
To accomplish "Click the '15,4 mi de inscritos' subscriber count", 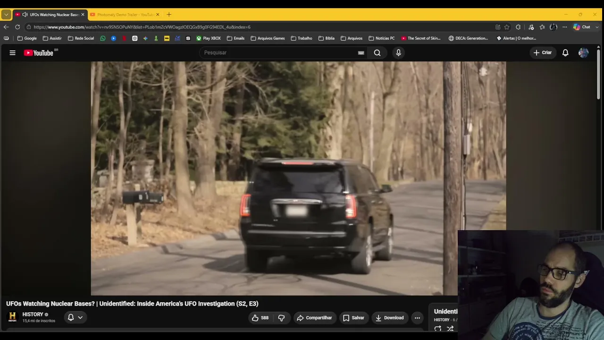I will coord(39,321).
